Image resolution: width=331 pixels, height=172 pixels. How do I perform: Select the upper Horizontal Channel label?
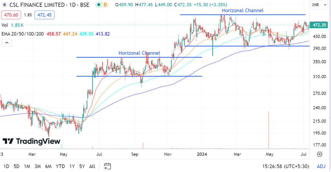[242, 11]
